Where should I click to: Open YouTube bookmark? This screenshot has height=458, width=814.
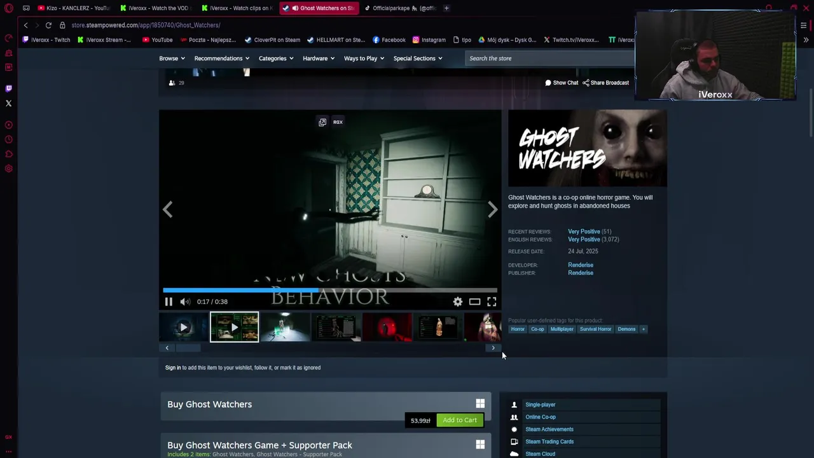(x=157, y=39)
